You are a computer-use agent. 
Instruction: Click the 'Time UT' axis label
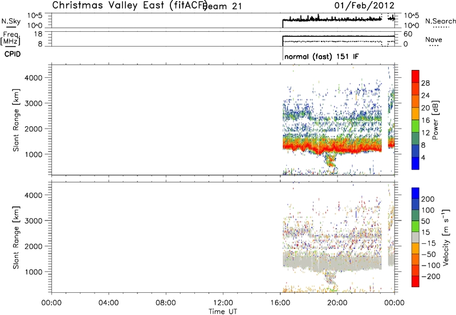point(223,312)
